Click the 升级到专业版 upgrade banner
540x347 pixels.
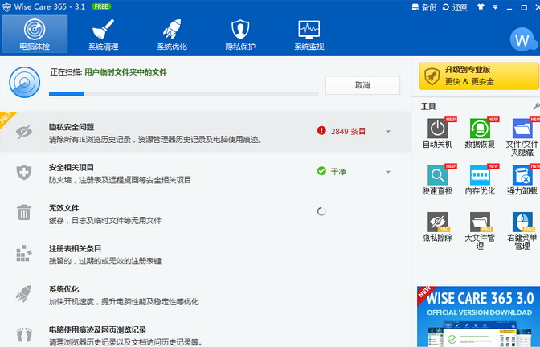479,76
